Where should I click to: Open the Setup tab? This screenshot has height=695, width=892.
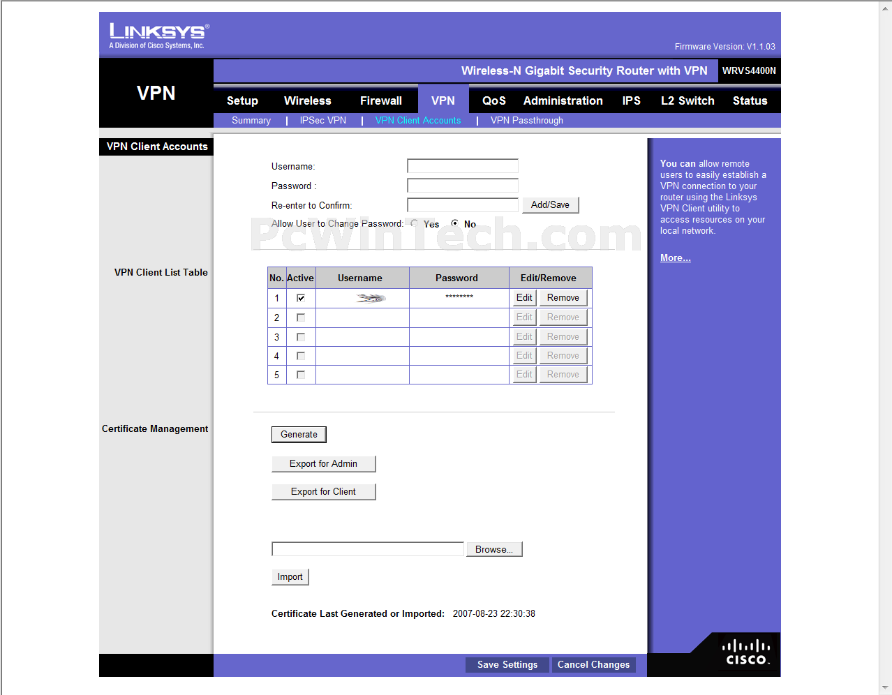pyautogui.click(x=242, y=100)
